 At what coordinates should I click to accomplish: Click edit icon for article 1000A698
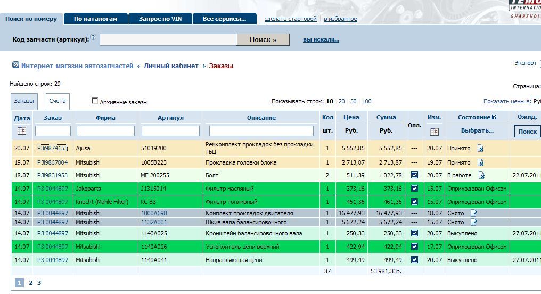474,213
